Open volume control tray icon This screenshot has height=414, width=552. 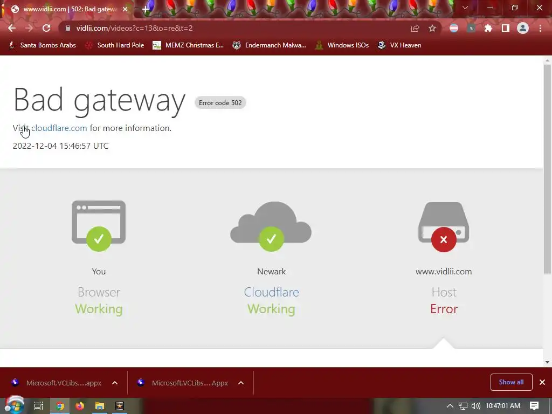pyautogui.click(x=475, y=406)
